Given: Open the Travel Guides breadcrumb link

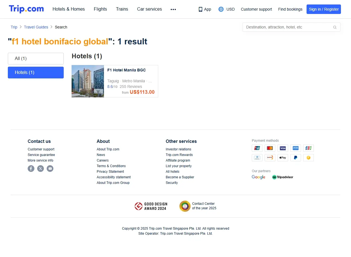Looking at the screenshot, I should pyautogui.click(x=36, y=27).
